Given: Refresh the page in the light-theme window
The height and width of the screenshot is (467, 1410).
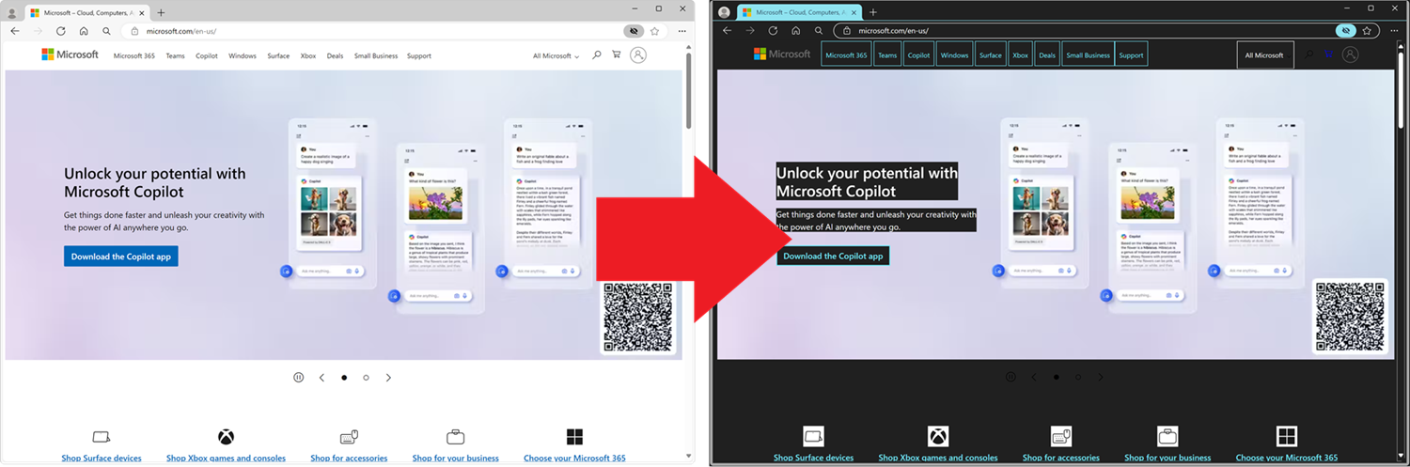Looking at the screenshot, I should pos(61,31).
